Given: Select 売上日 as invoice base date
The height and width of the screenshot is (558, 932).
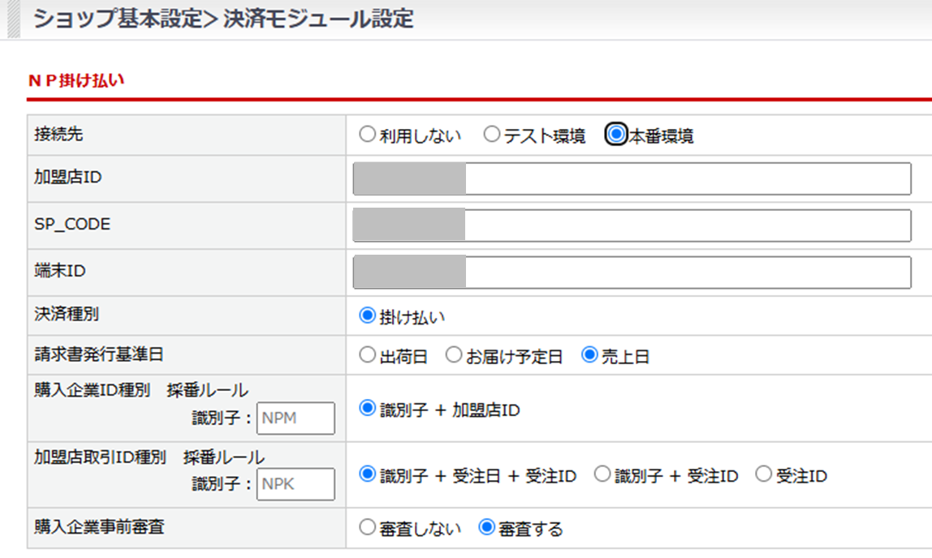Looking at the screenshot, I should coord(590,356).
